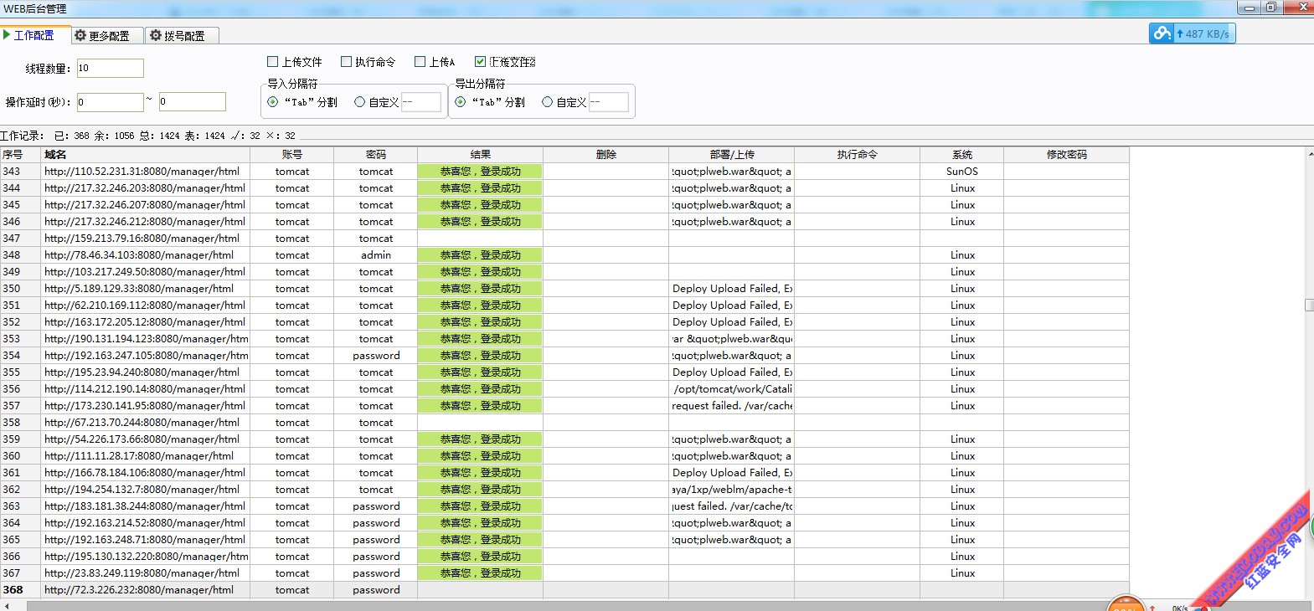Click the 执行命令 column header

point(857,155)
